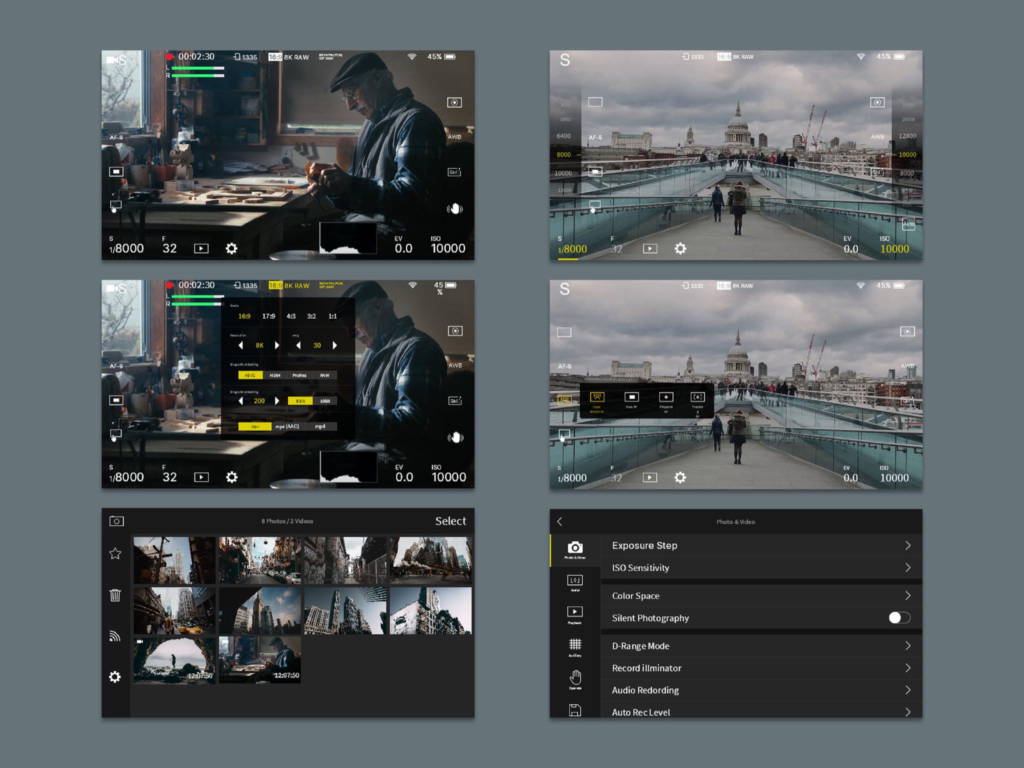Tap the yellow 1/8000 shutter speed value

[572, 249]
